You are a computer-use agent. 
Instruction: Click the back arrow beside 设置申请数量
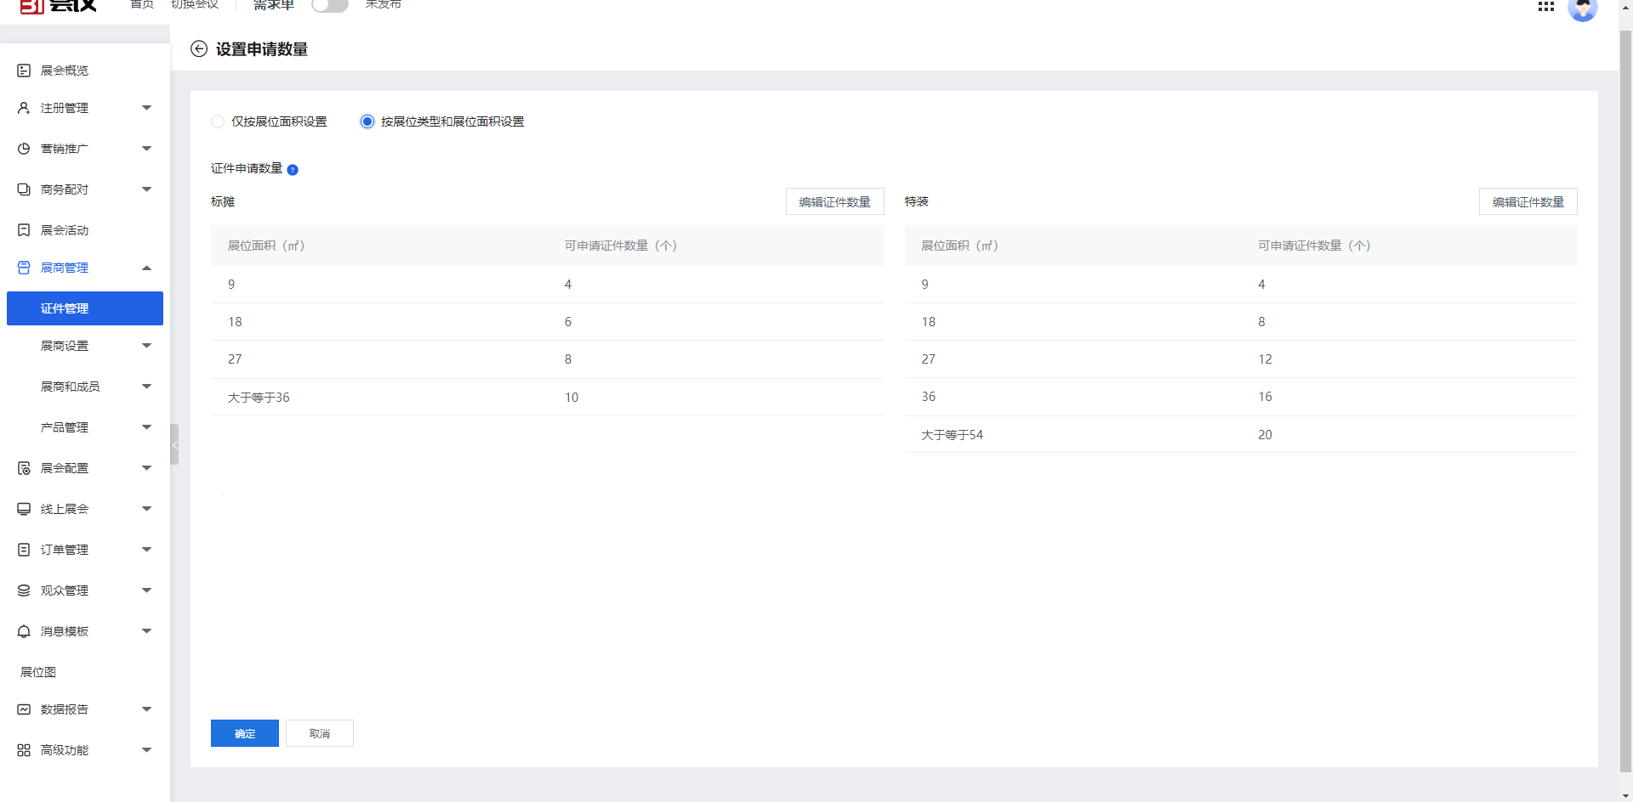point(199,49)
